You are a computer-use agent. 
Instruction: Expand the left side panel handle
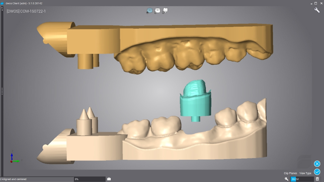click(2, 91)
